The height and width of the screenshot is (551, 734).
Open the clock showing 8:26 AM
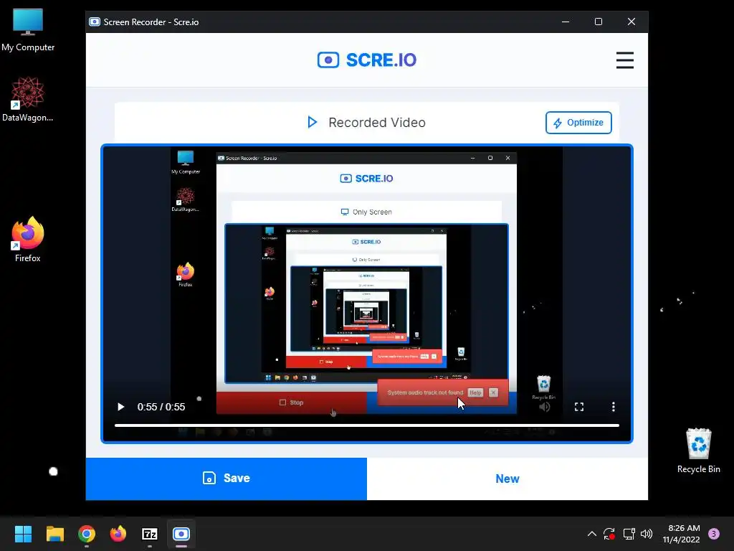point(681,534)
